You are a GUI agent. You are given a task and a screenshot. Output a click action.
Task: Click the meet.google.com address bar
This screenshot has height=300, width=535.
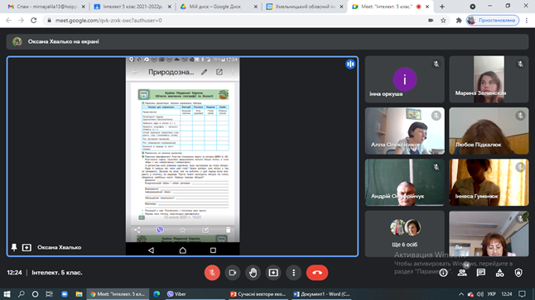(x=235, y=21)
